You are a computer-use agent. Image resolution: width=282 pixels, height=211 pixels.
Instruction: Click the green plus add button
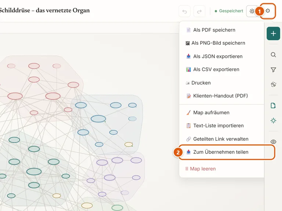pyautogui.click(x=273, y=33)
